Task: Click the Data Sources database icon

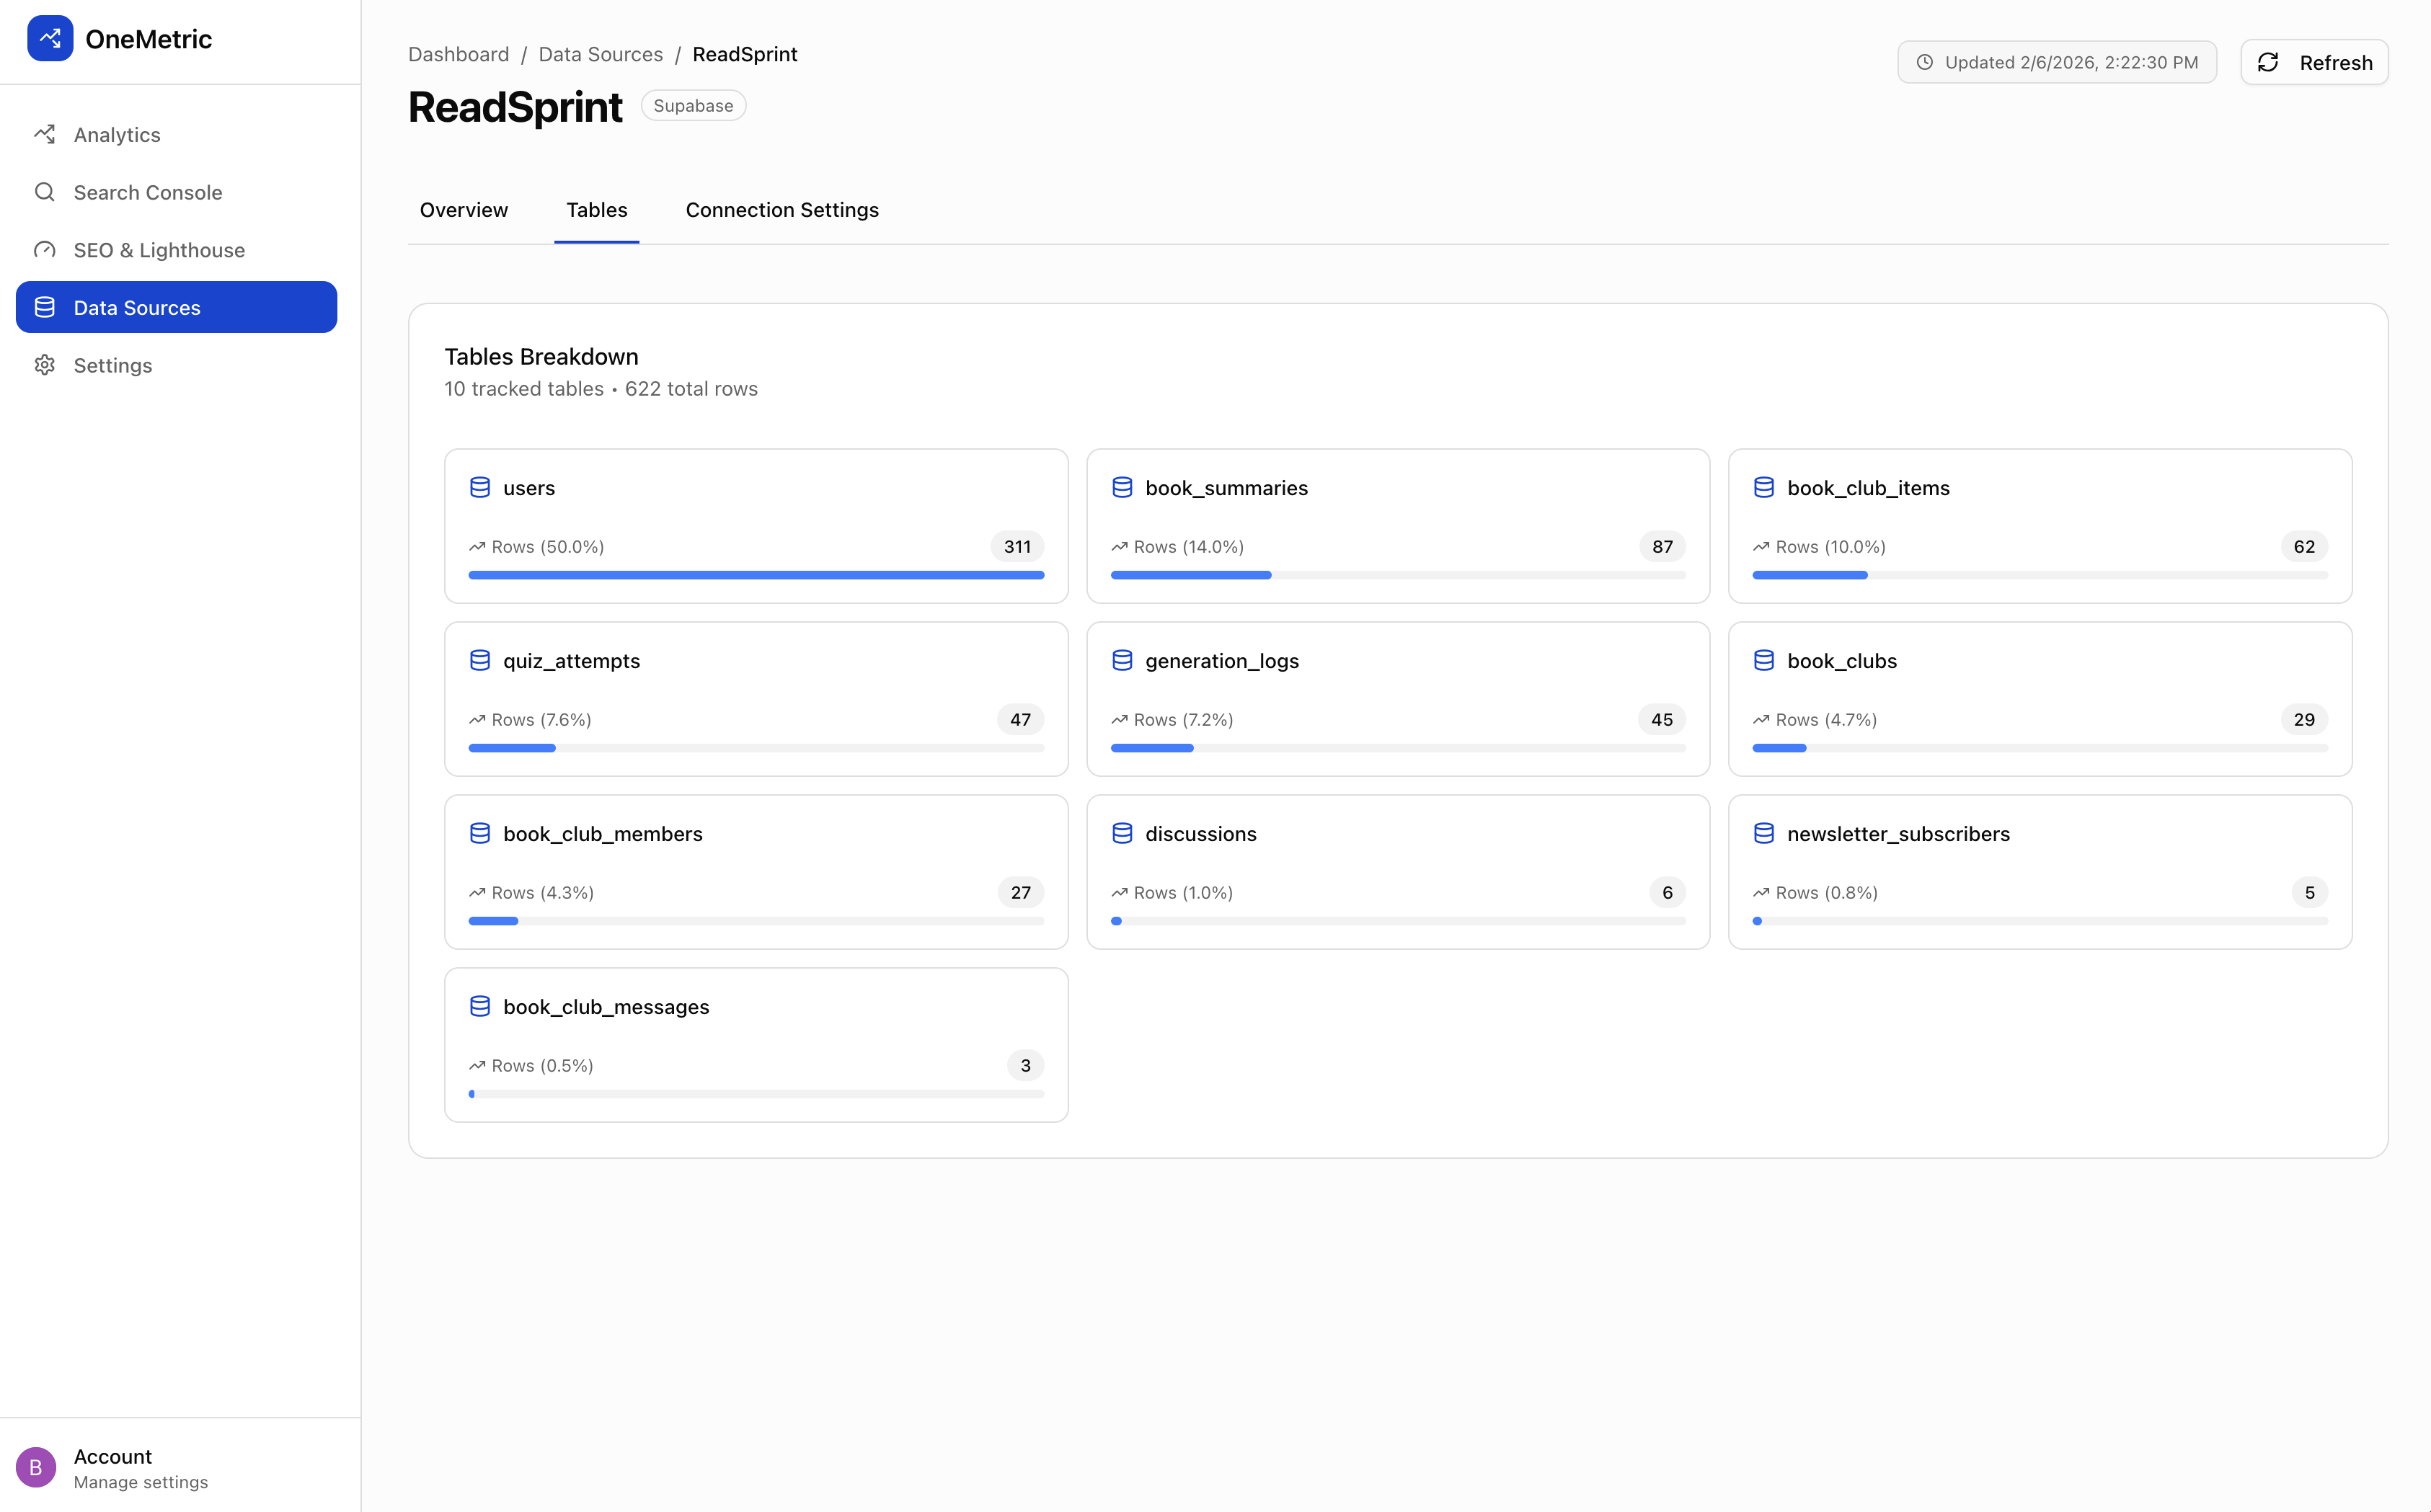Action: (44, 307)
